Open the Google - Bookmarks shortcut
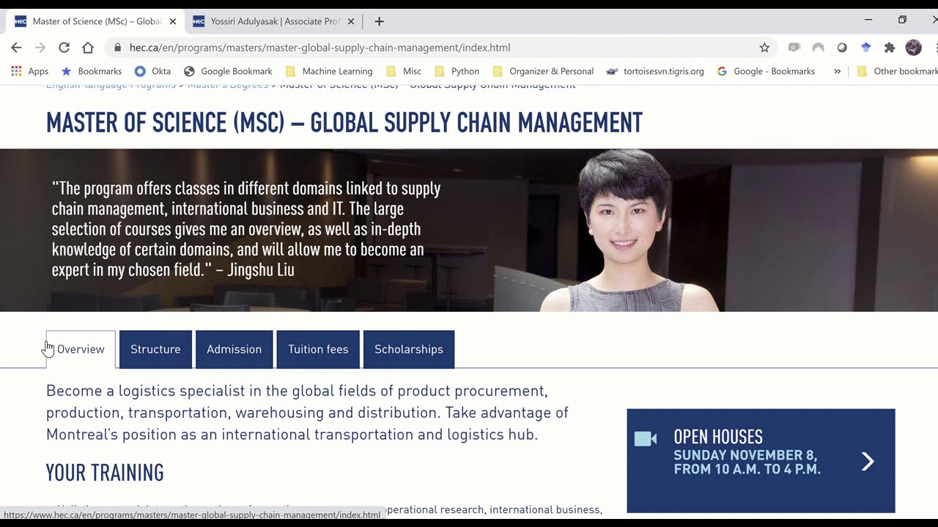Image resolution: width=938 pixels, height=527 pixels. [766, 71]
